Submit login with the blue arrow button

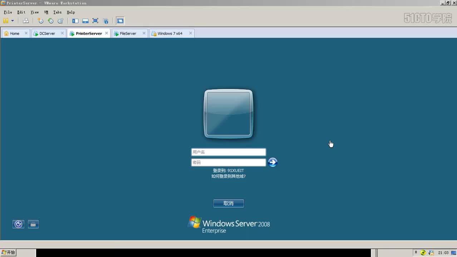(273, 162)
